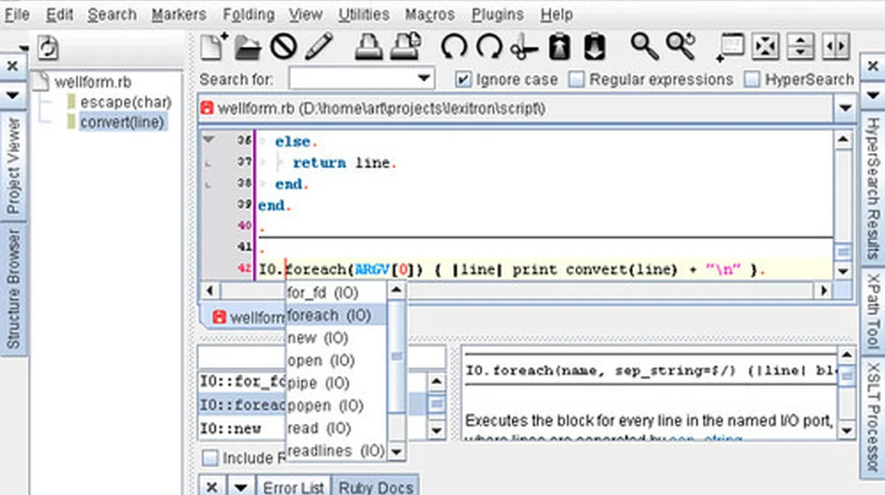Print the current buffer
Screen dimensions: 885x495
[x=368, y=46]
